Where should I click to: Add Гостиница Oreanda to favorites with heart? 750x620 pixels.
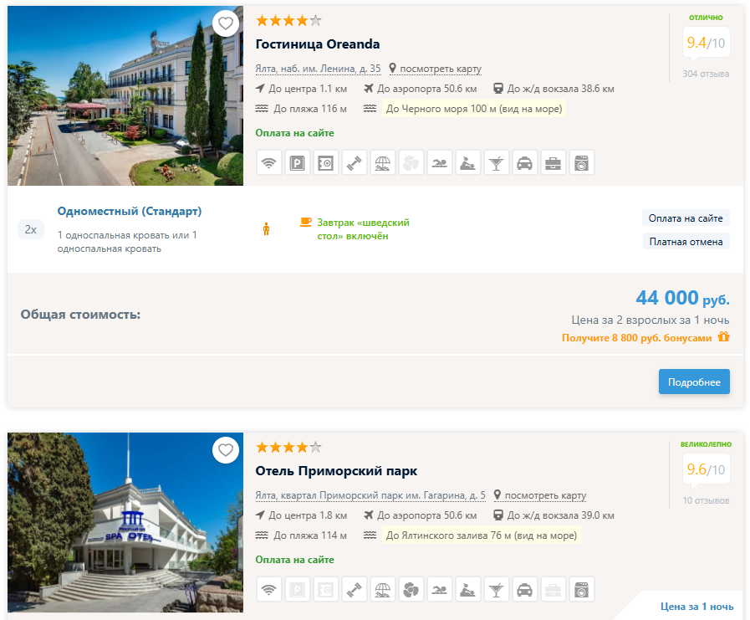(226, 23)
